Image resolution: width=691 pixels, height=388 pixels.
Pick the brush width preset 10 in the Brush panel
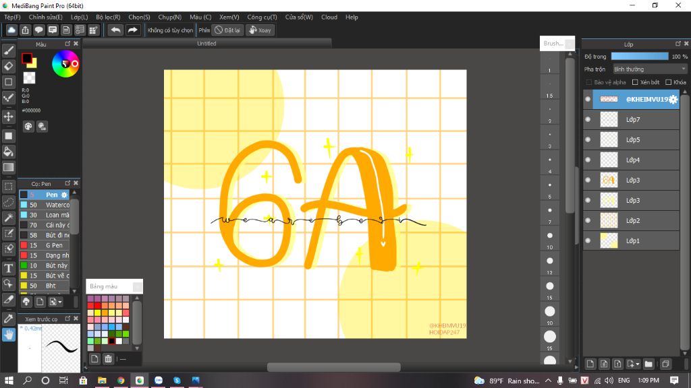(x=549, y=240)
